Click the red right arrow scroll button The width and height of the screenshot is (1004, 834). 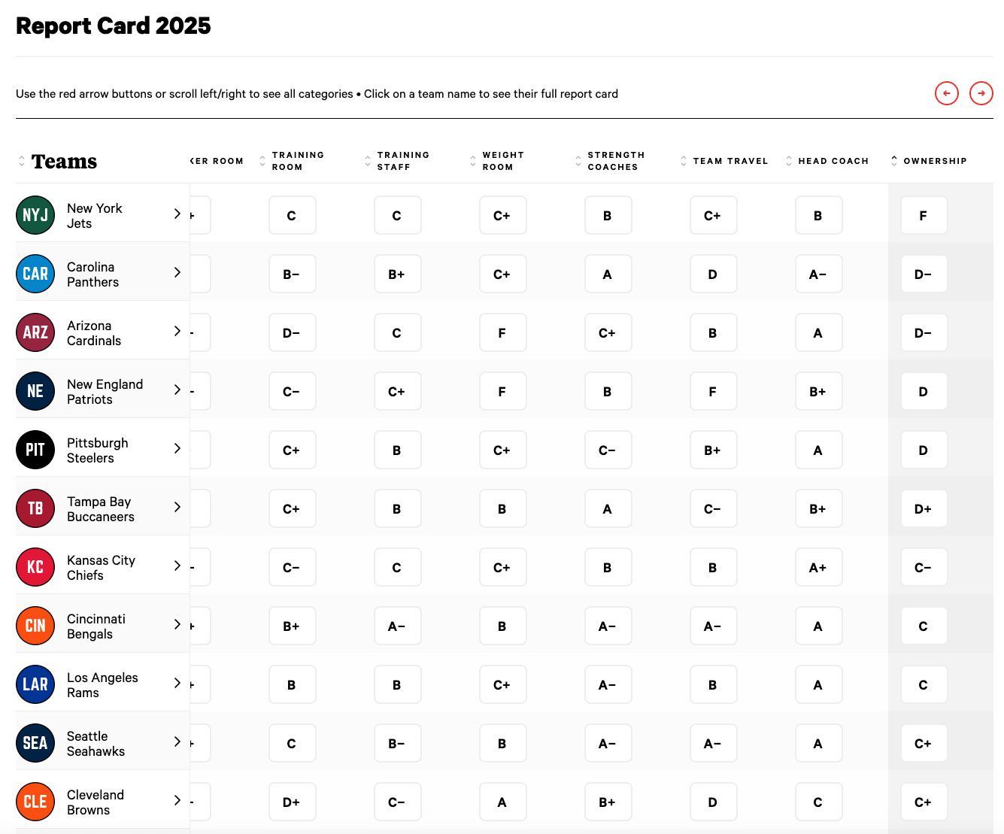click(981, 93)
